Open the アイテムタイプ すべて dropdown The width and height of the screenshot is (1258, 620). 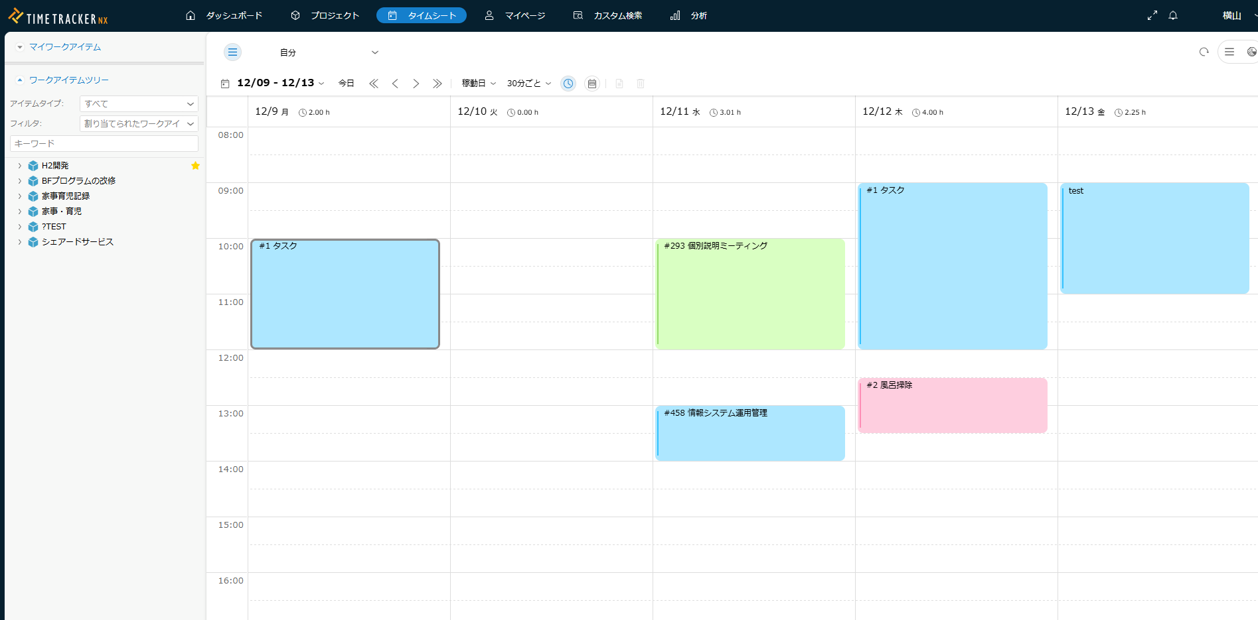pyautogui.click(x=139, y=104)
